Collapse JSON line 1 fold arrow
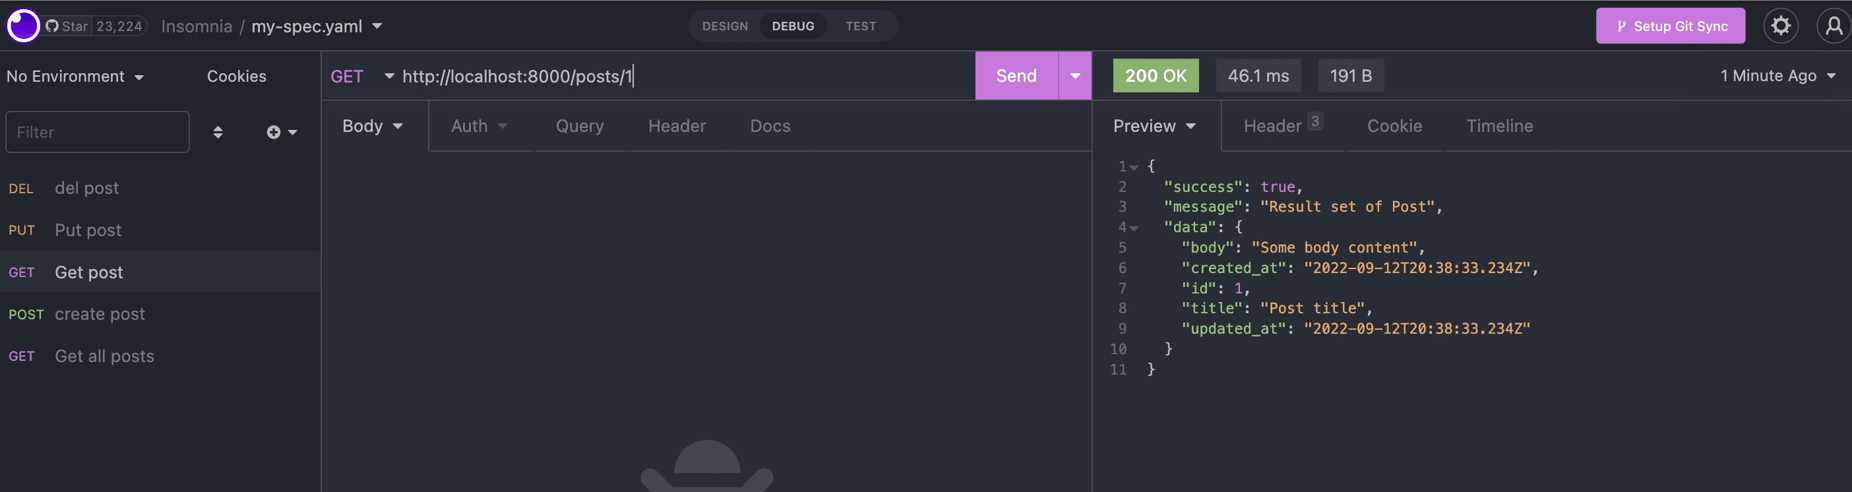Image resolution: width=1852 pixels, height=492 pixels. point(1134,167)
